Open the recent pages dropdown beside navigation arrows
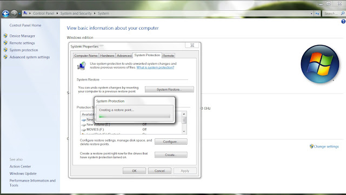Screen dimensions: 346x195 [x=19, y=14]
